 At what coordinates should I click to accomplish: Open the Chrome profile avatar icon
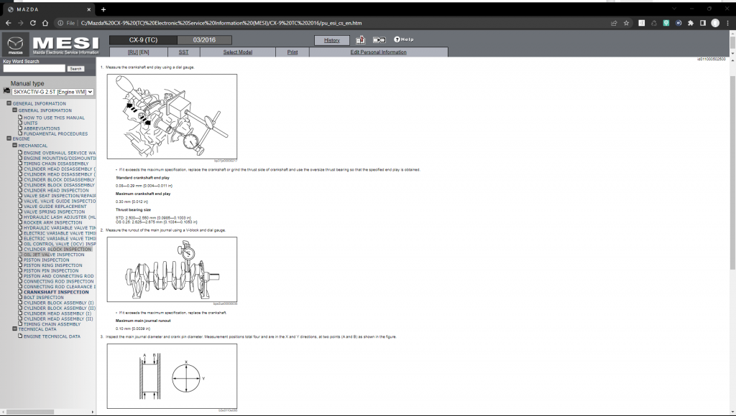[715, 23]
